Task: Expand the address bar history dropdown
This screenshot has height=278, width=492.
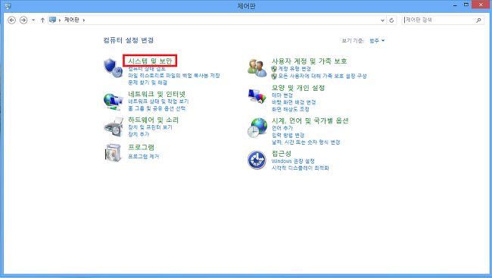Action: pos(382,20)
